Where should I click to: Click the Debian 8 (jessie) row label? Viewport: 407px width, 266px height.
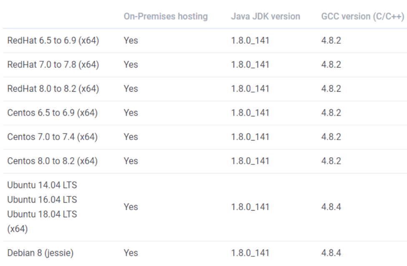pyautogui.click(x=40, y=253)
